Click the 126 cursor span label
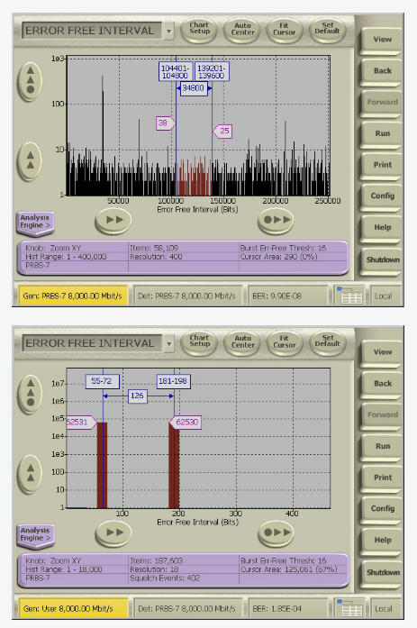Screen dimensions: 417x628 (137, 396)
